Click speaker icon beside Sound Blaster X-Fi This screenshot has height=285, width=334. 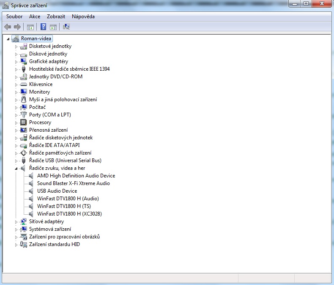tap(31, 183)
